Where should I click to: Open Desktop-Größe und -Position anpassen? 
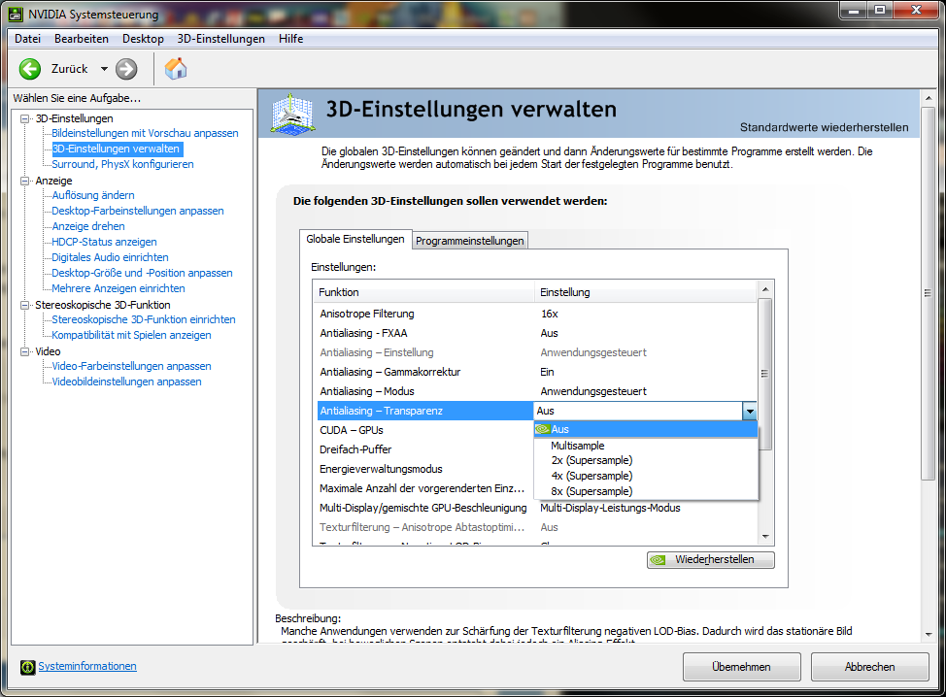click(x=142, y=273)
